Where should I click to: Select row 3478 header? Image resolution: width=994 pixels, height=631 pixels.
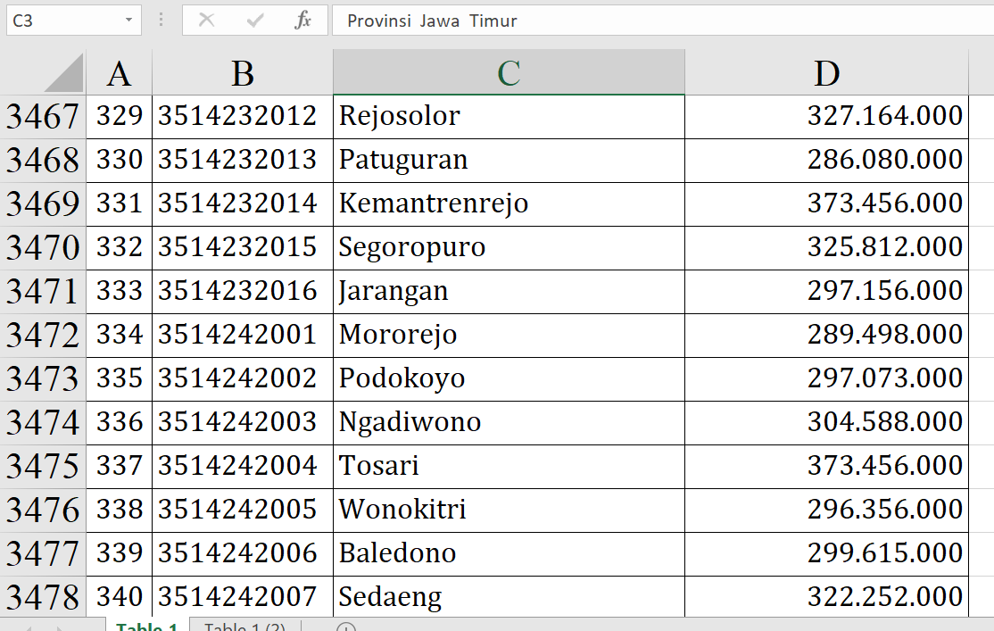[x=43, y=596]
